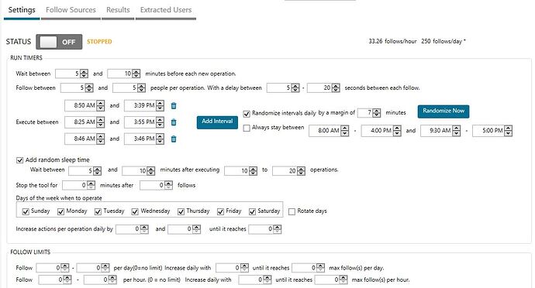Adjust the 4:00 PM stay-between spinner
Image resolution: width=535 pixels, height=288 pixels.
[x=381, y=131]
